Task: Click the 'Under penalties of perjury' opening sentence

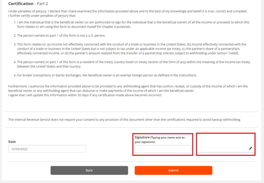Action: coord(128,11)
